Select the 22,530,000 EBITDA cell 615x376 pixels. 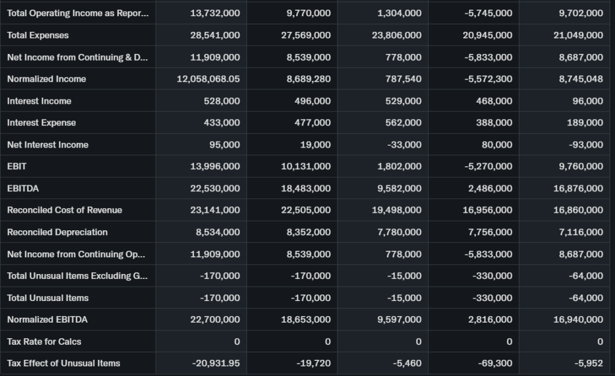(215, 188)
